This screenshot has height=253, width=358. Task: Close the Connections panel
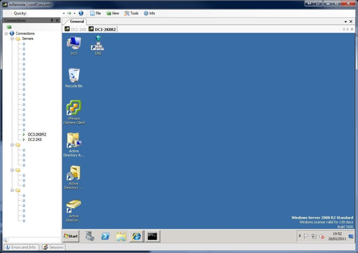(57, 20)
